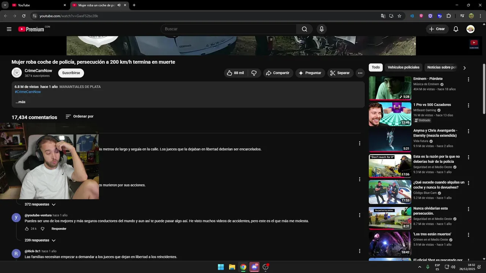Reload the page in Chrome
The height and width of the screenshot is (273, 486).
point(24,16)
